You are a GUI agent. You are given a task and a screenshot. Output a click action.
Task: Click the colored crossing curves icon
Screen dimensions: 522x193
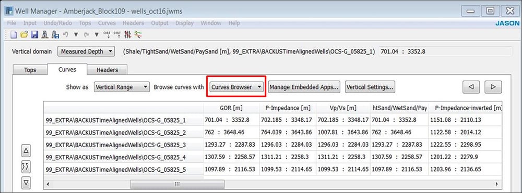coord(138,34)
